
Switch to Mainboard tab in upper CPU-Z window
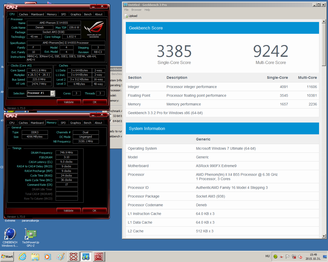[37, 14]
